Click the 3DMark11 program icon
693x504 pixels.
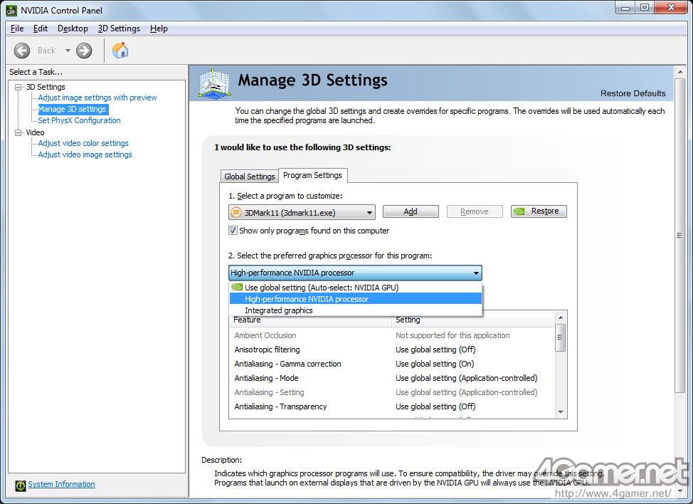pos(236,212)
